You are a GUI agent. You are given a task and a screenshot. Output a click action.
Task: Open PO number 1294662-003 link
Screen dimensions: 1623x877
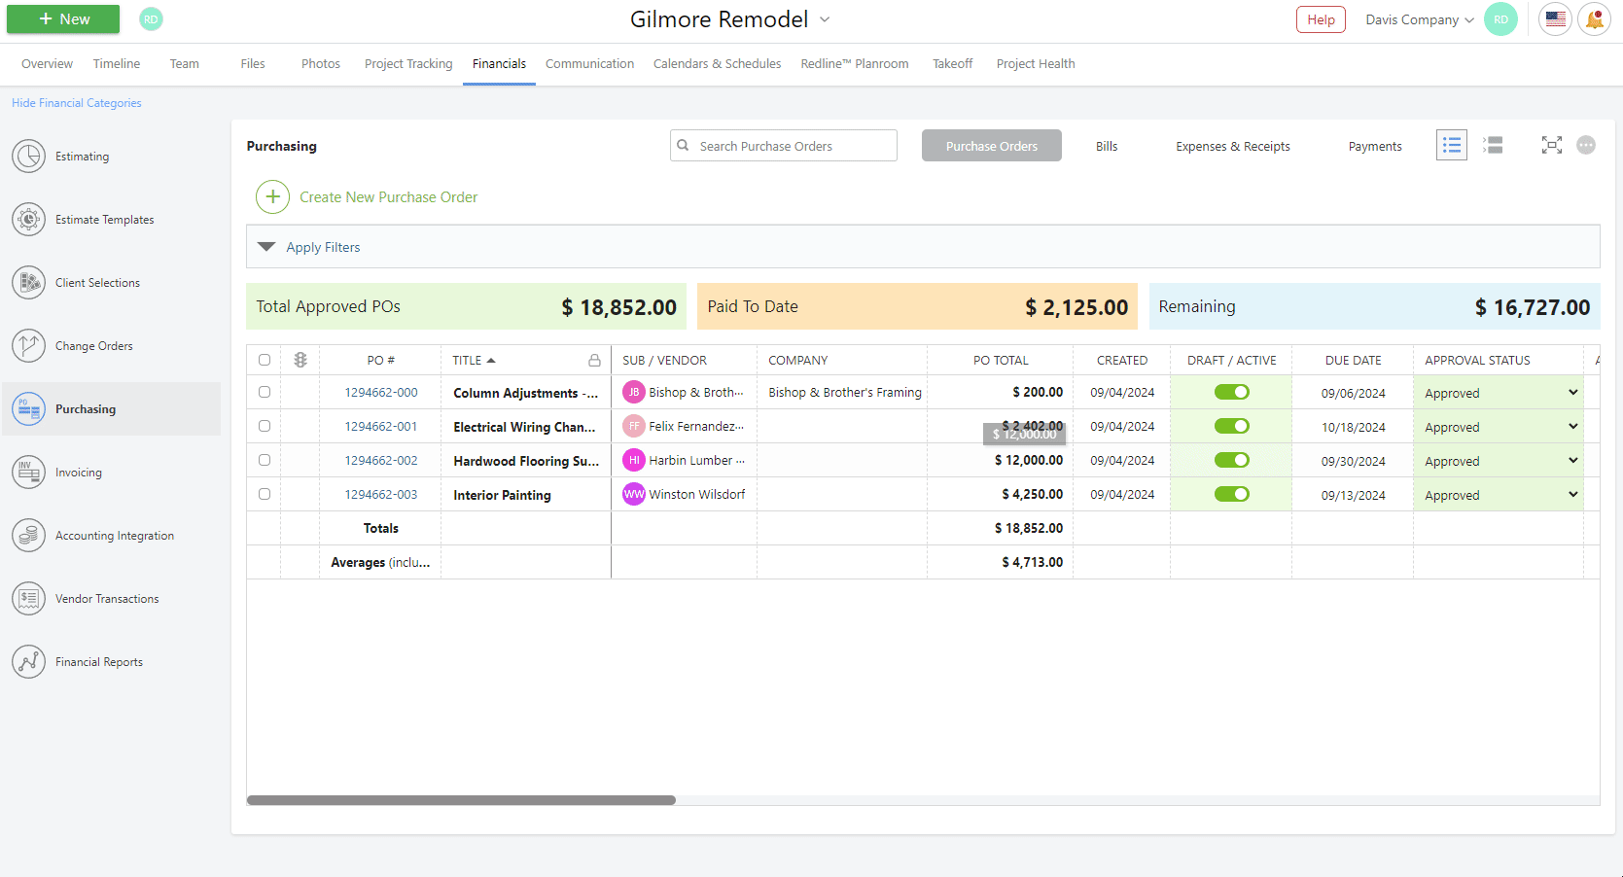click(x=381, y=495)
